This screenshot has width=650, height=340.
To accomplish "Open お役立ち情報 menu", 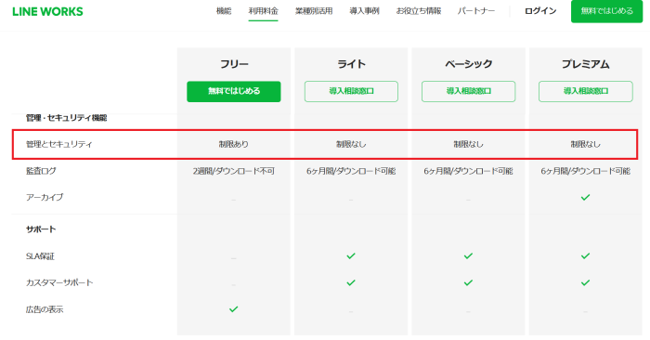I will (x=418, y=11).
